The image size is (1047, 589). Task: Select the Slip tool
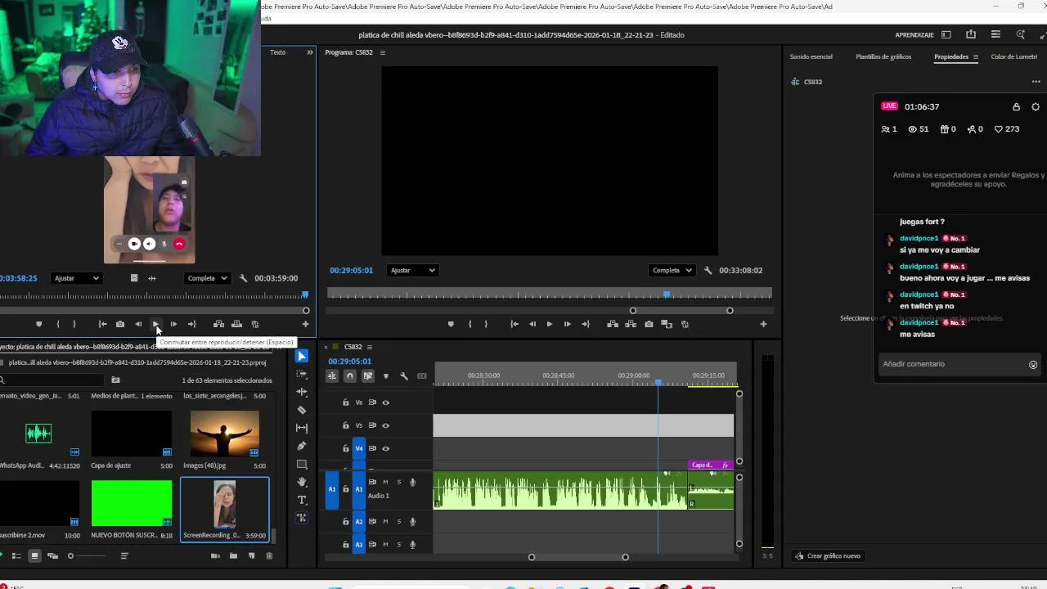(302, 428)
